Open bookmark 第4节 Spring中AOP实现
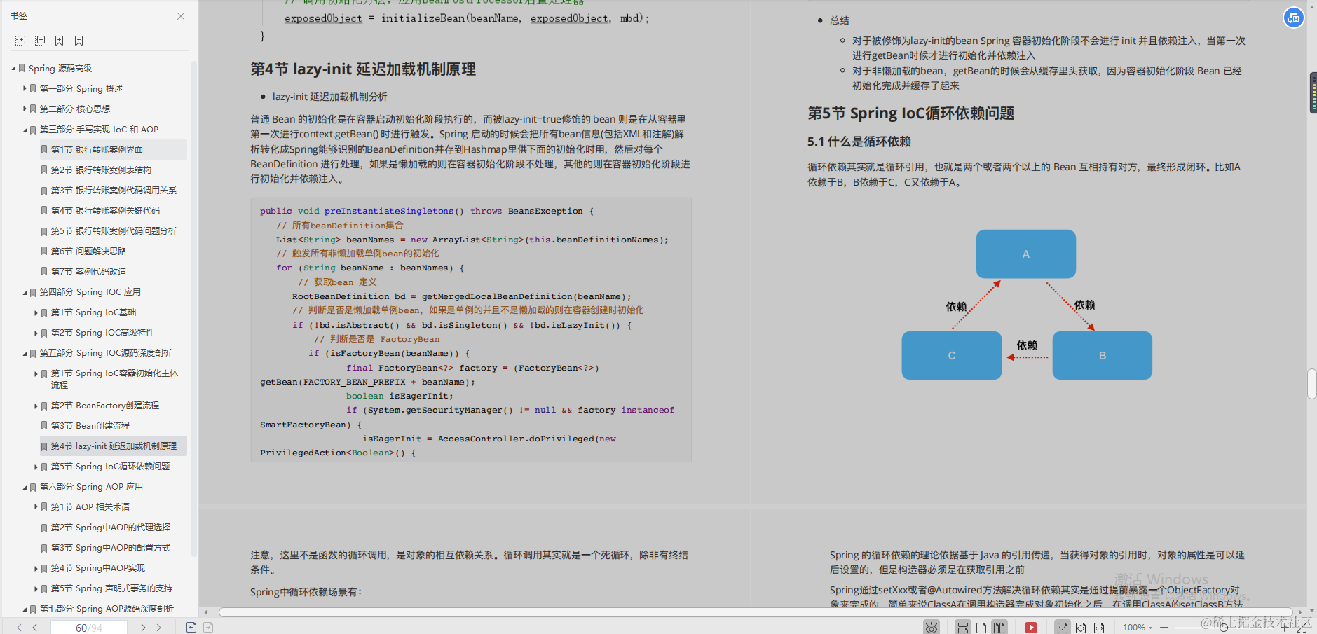This screenshot has height=634, width=1317. tap(97, 568)
